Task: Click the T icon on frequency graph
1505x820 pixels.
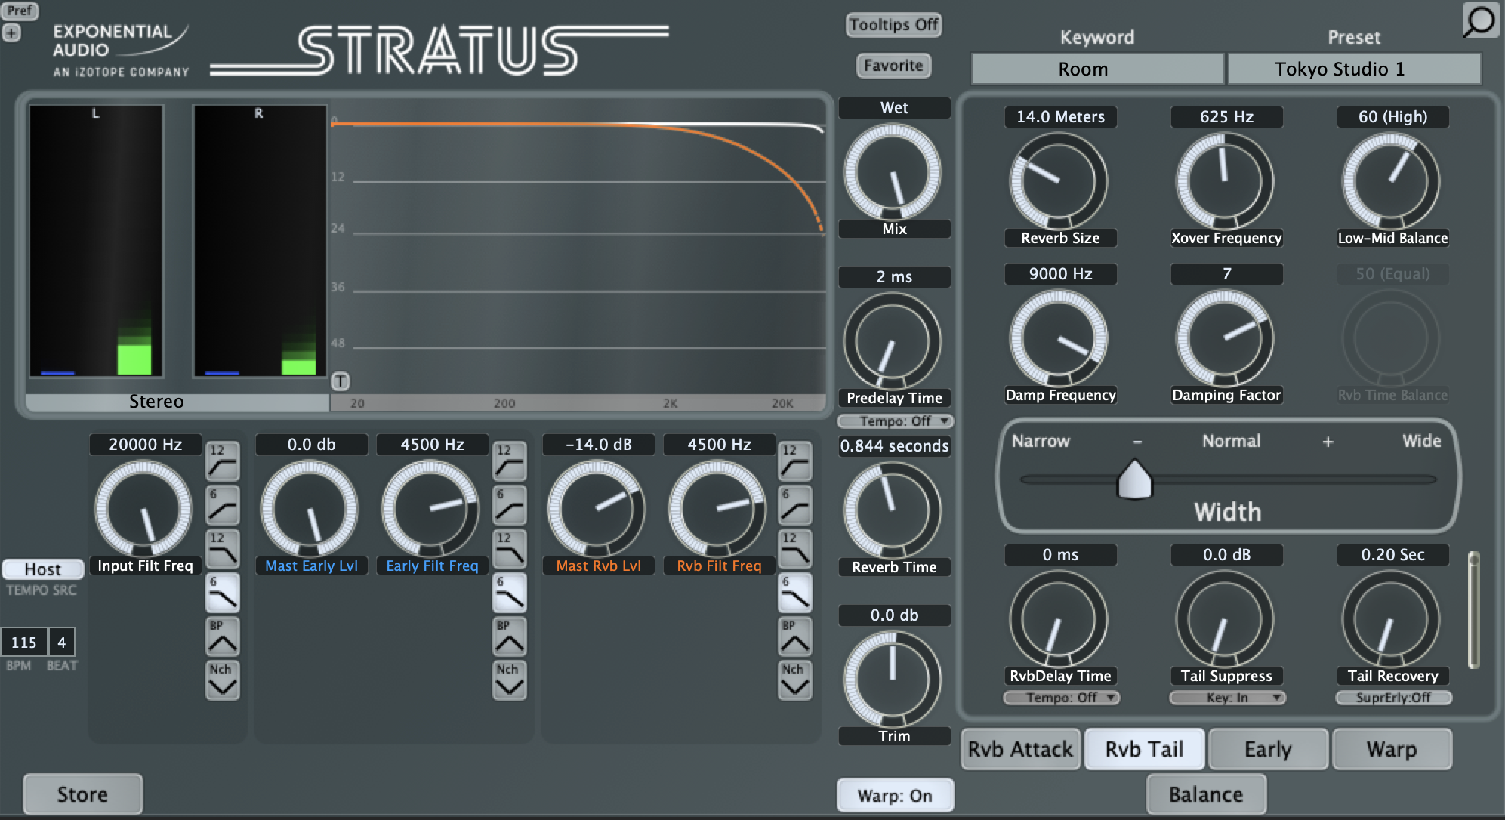Action: click(341, 381)
